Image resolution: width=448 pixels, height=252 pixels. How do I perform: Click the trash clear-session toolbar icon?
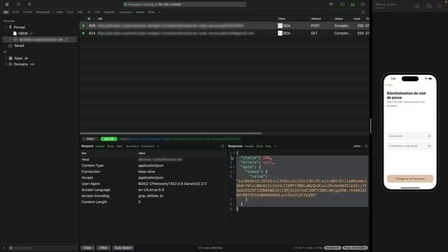(x=29, y=4)
